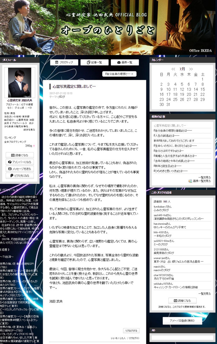Click the 7月 month label in calendar

tap(182, 69)
